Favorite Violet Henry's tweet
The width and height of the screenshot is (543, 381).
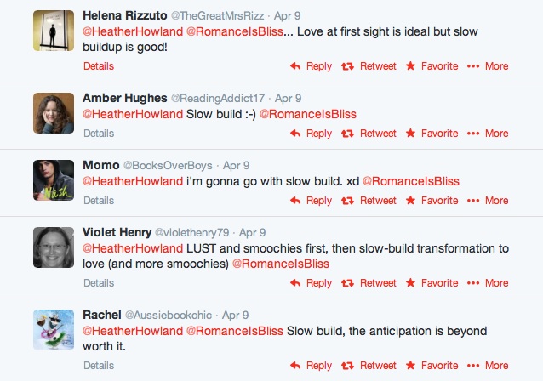tap(431, 283)
